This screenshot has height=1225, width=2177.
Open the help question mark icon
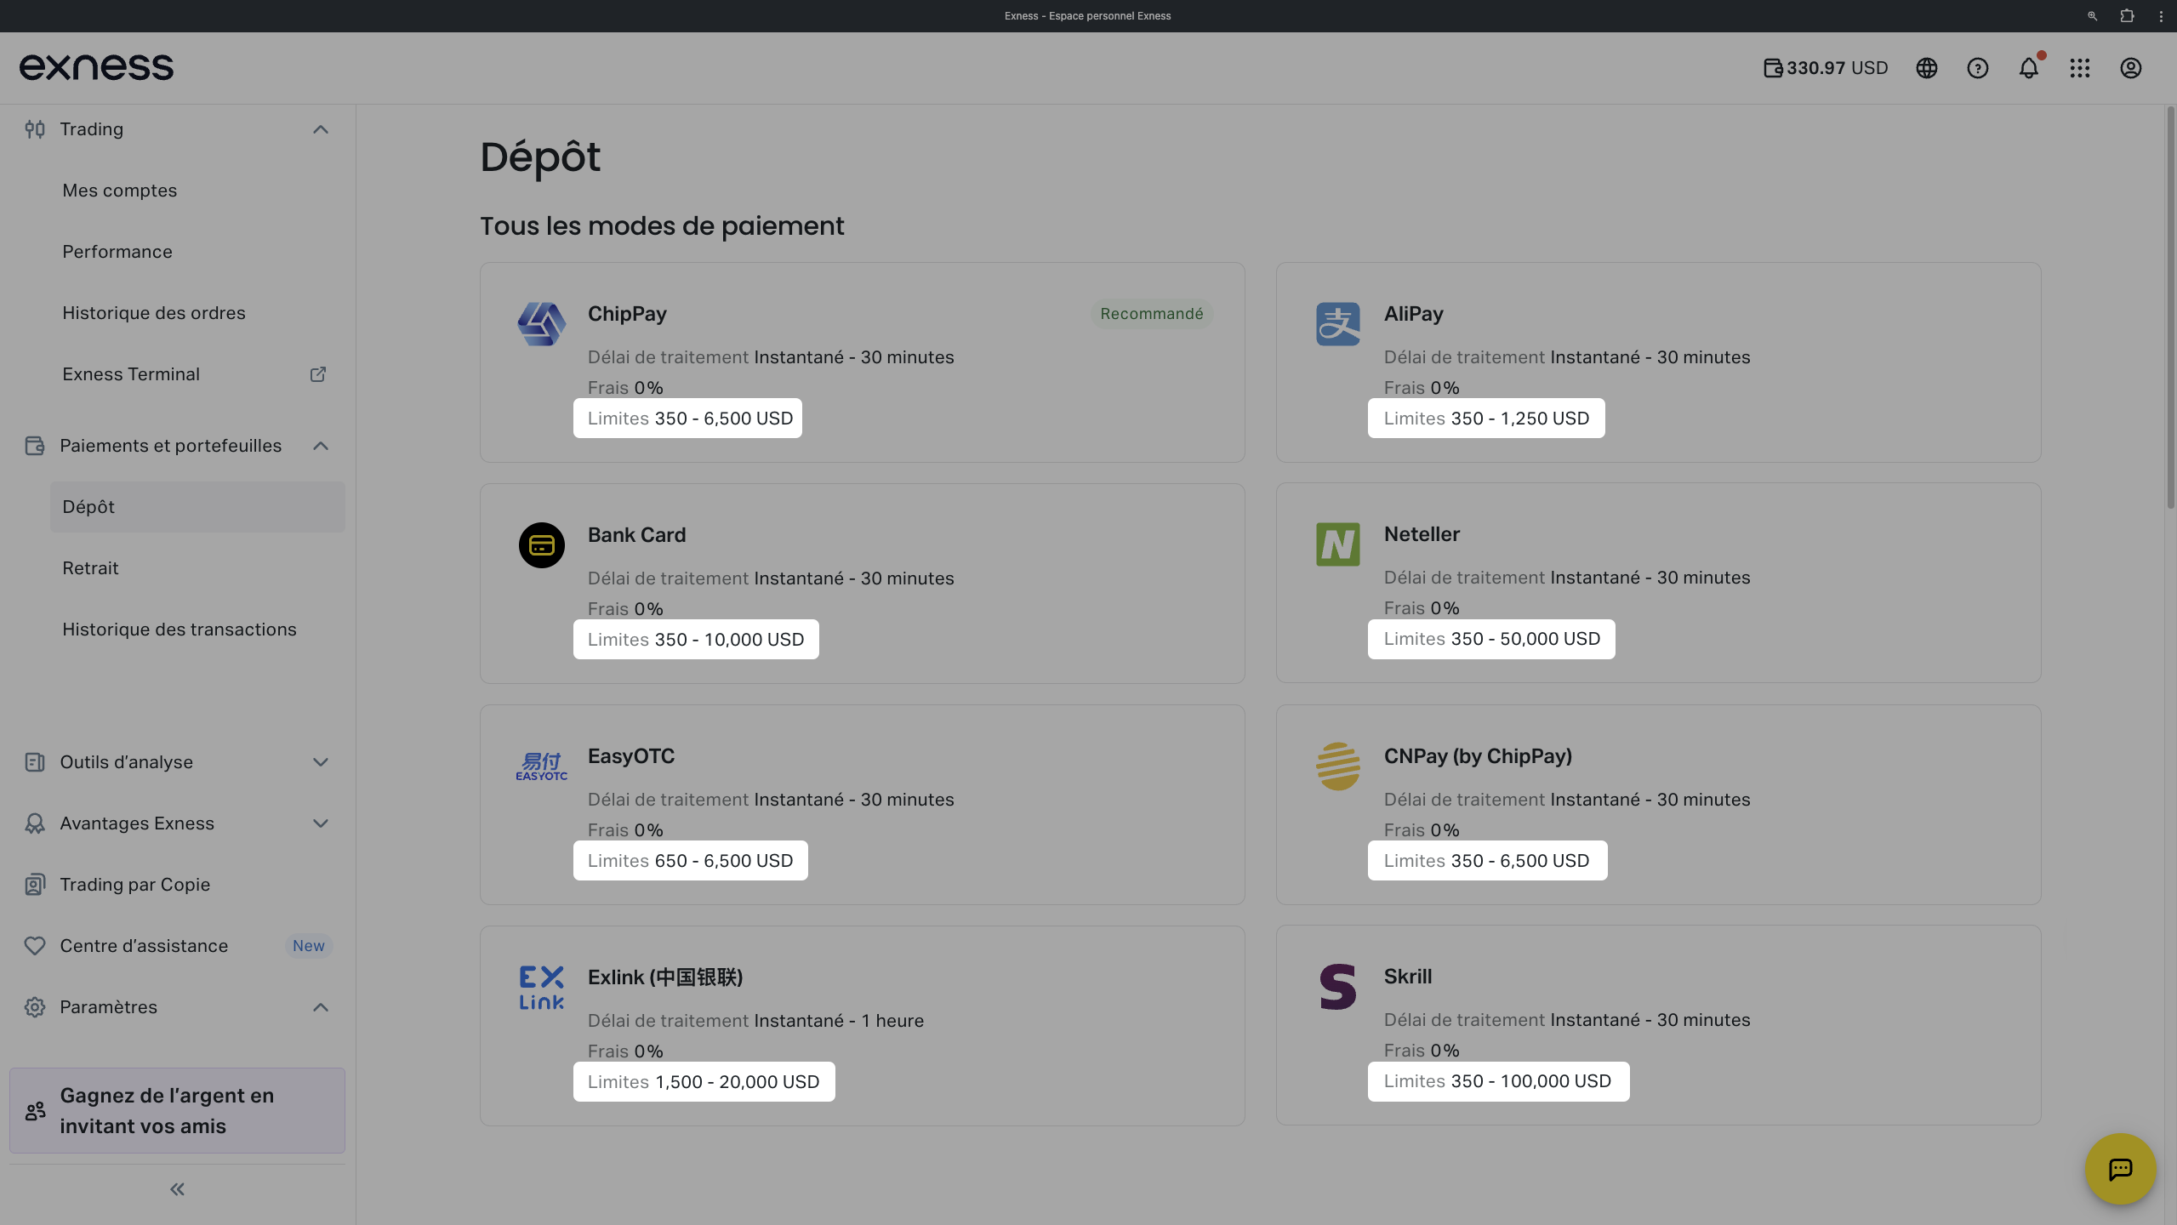tap(1978, 68)
